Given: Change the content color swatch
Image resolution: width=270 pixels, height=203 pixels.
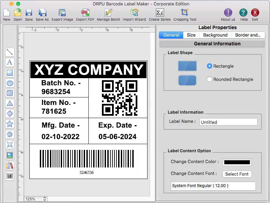Looking at the screenshot, I should [237, 162].
